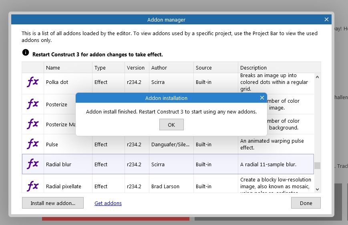Click 'An animated warping pulse effect.' description
The width and height of the screenshot is (348, 225).
[272, 144]
